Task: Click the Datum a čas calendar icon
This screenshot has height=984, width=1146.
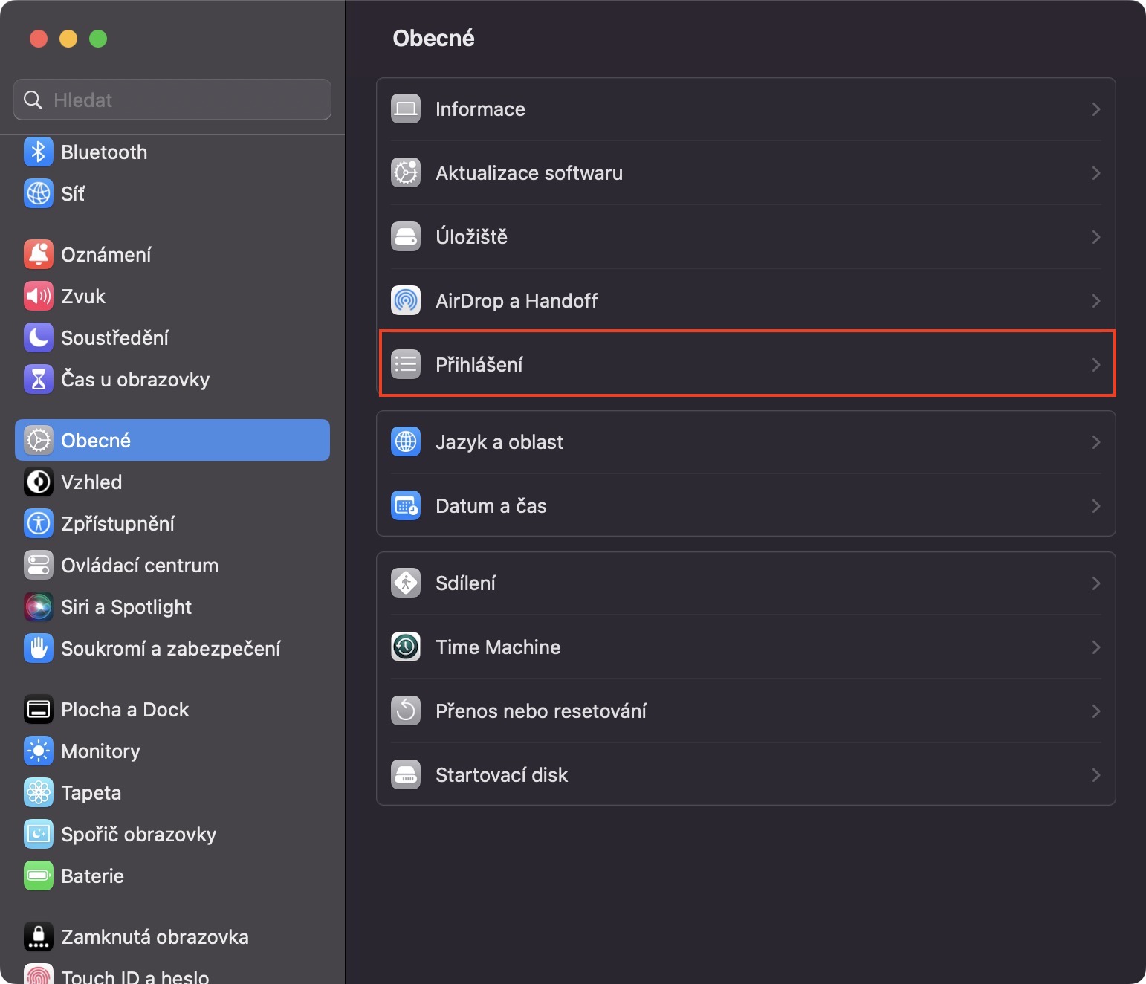Action: [x=406, y=506]
